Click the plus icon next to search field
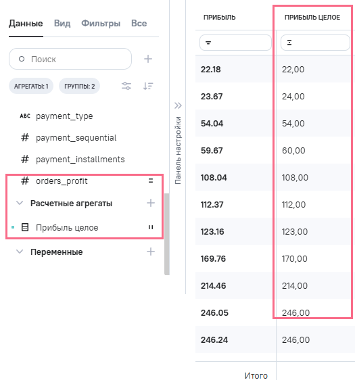The image size is (355, 380). (148, 59)
